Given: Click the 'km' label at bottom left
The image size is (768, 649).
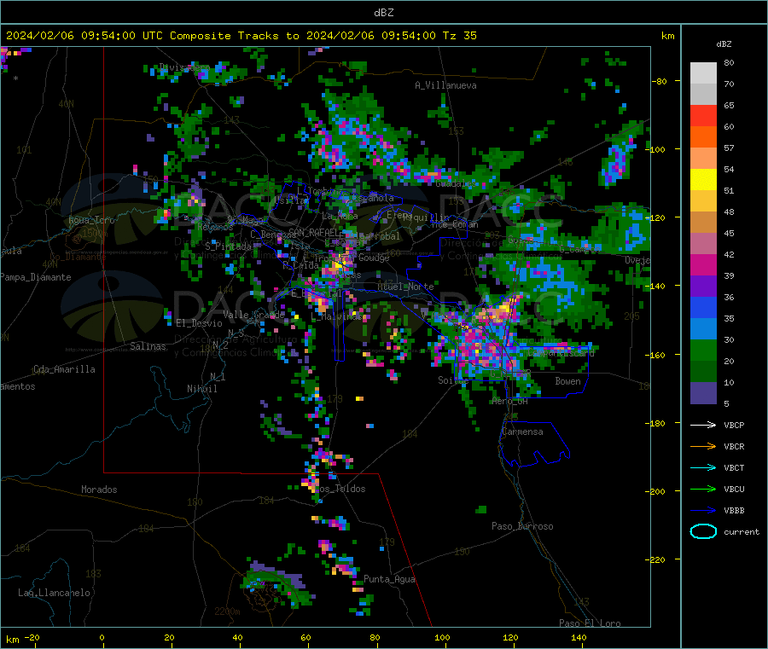Looking at the screenshot, I should pos(12,640).
